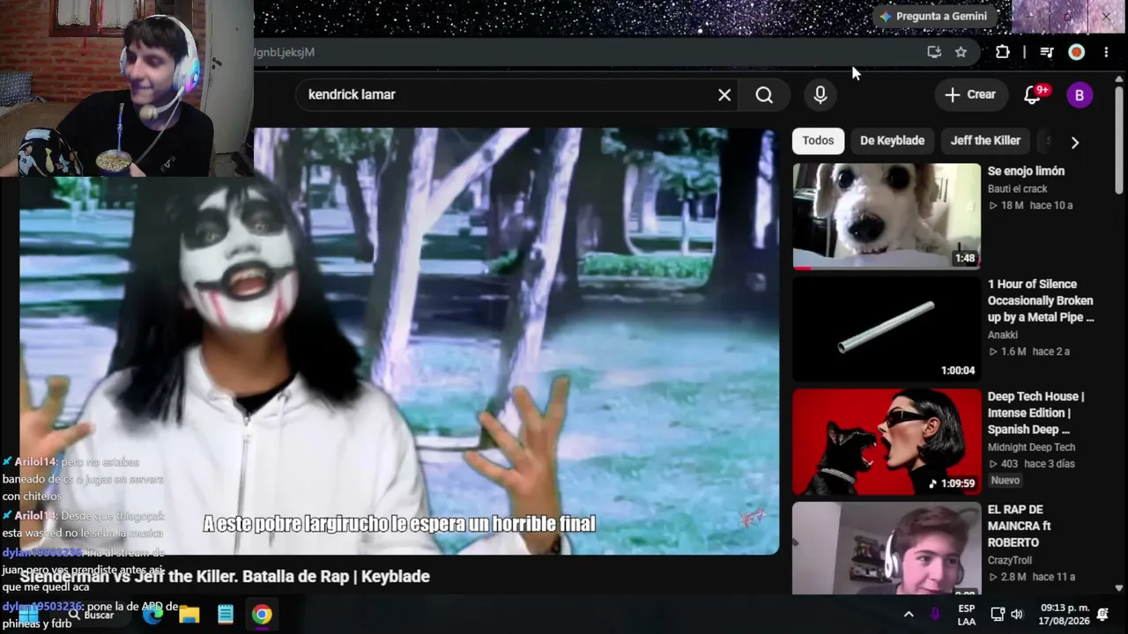Screen dimensions: 1128x634
Task: Click the install app icon in the address bar
Action: pyautogui.click(x=934, y=52)
